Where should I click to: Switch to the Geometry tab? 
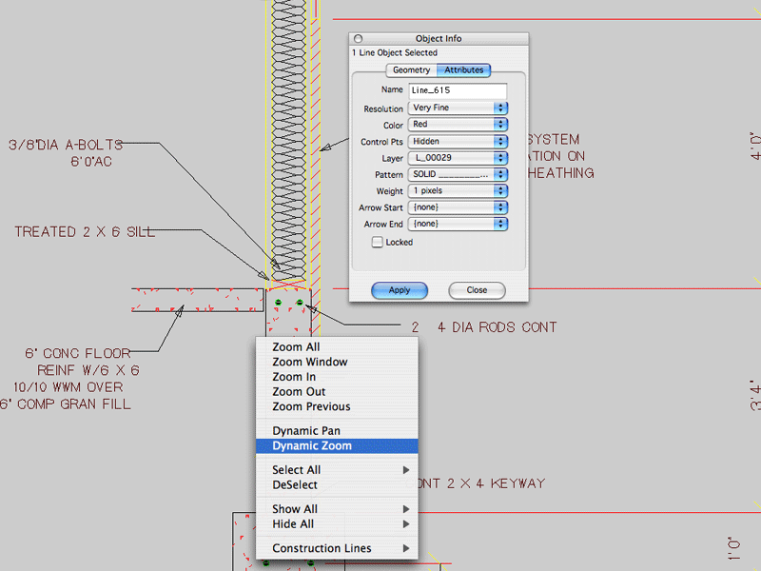(411, 70)
